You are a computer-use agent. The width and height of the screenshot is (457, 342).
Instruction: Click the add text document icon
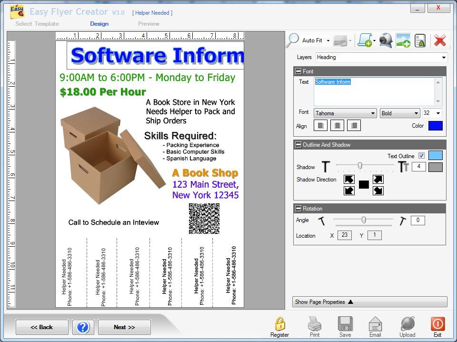(x=421, y=40)
